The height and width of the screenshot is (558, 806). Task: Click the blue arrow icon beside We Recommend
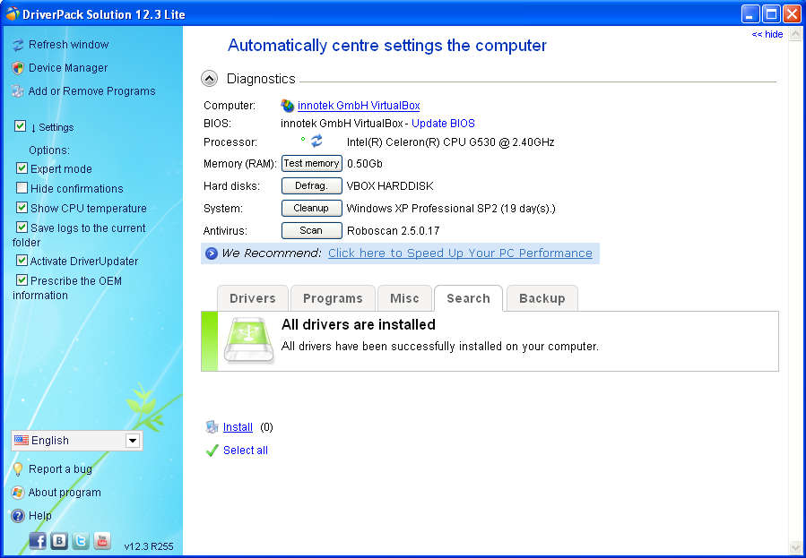(x=212, y=253)
